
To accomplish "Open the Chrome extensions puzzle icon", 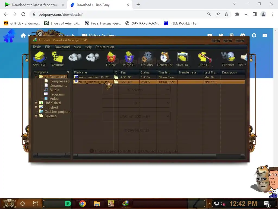I will click(237, 14).
